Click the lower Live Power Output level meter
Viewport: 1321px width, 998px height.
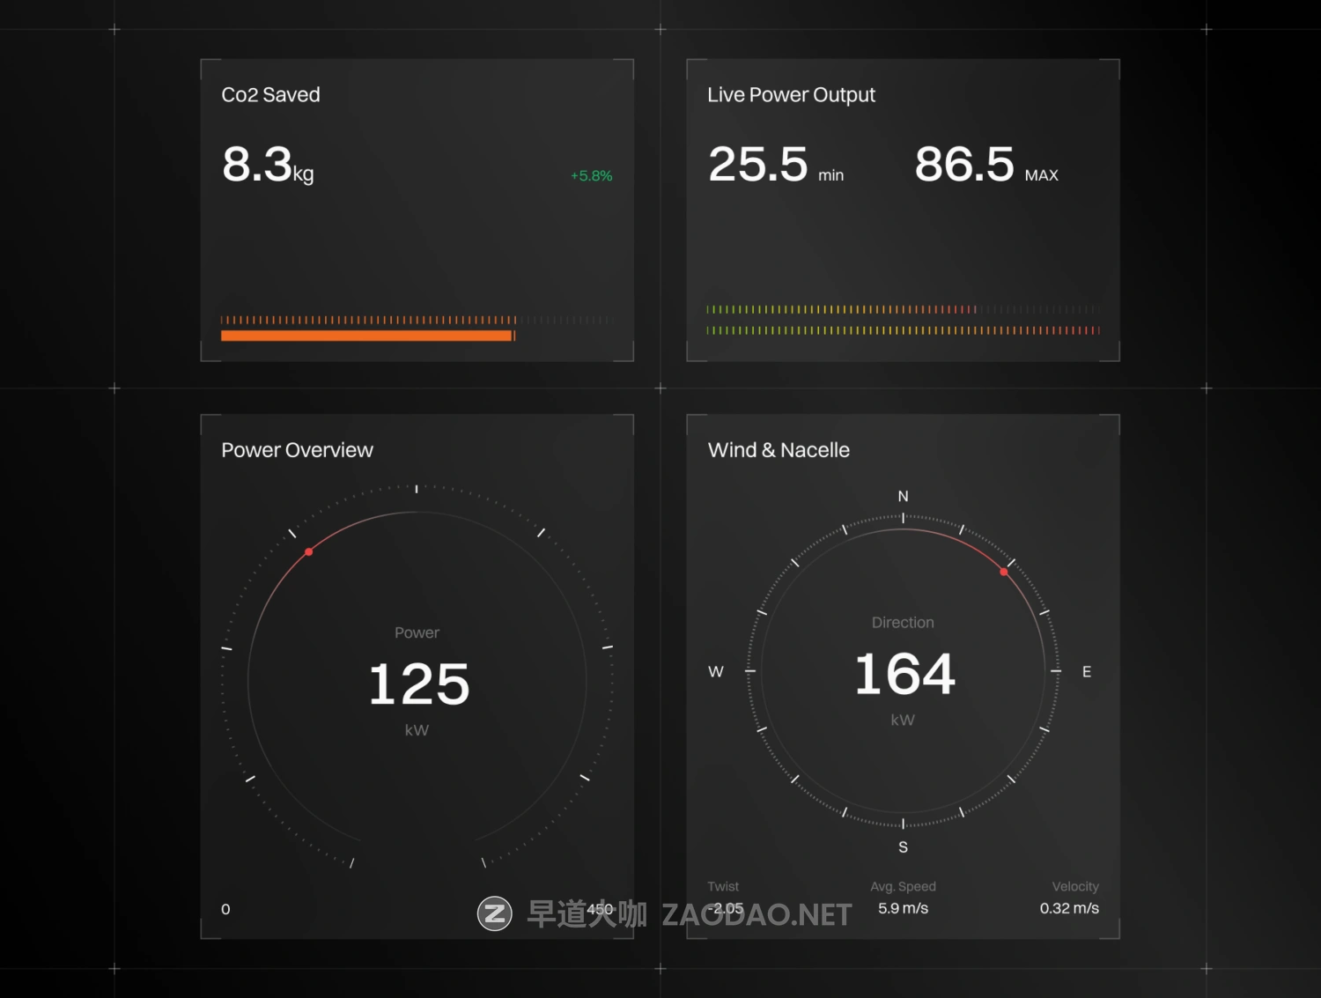903,331
